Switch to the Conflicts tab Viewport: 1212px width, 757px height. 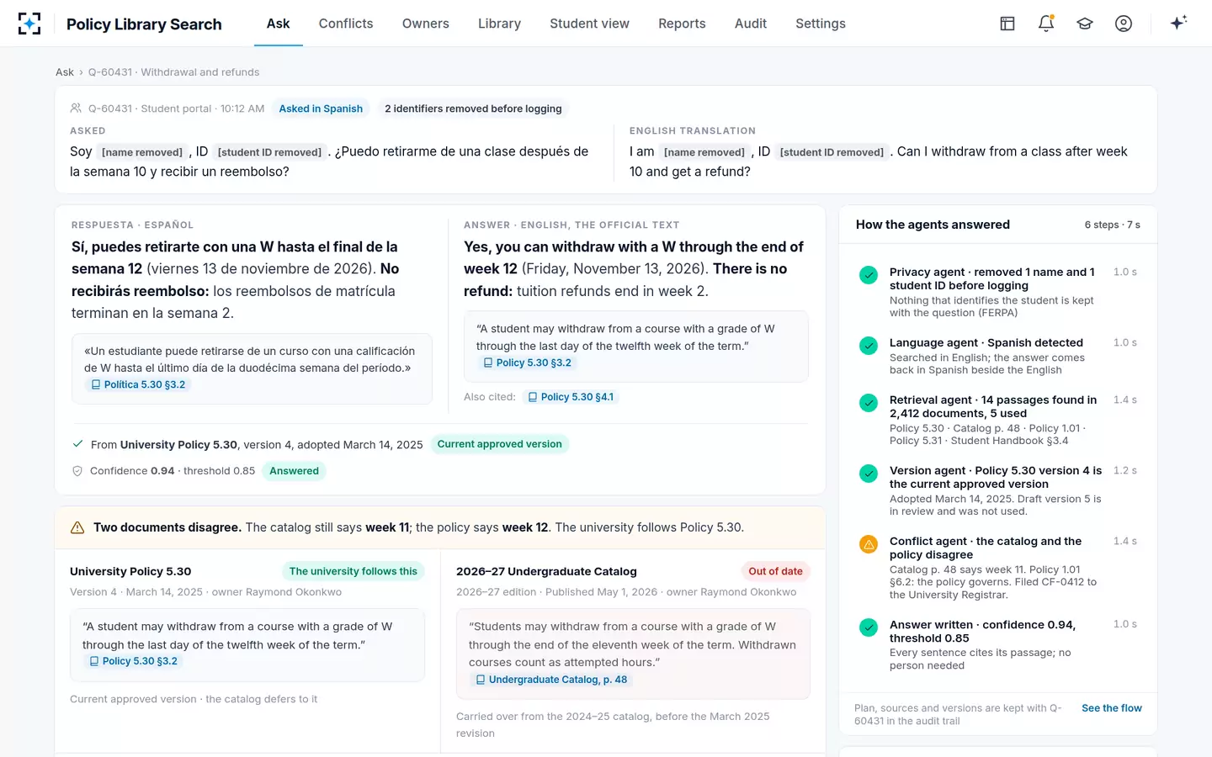pyautogui.click(x=346, y=24)
